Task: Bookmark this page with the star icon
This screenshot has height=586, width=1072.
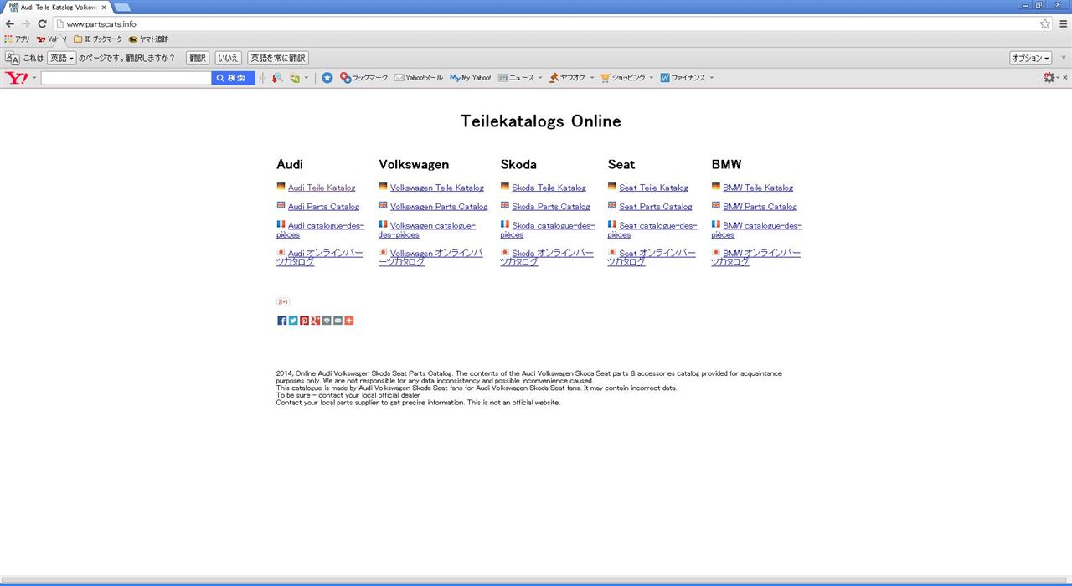Action: 1045,23
